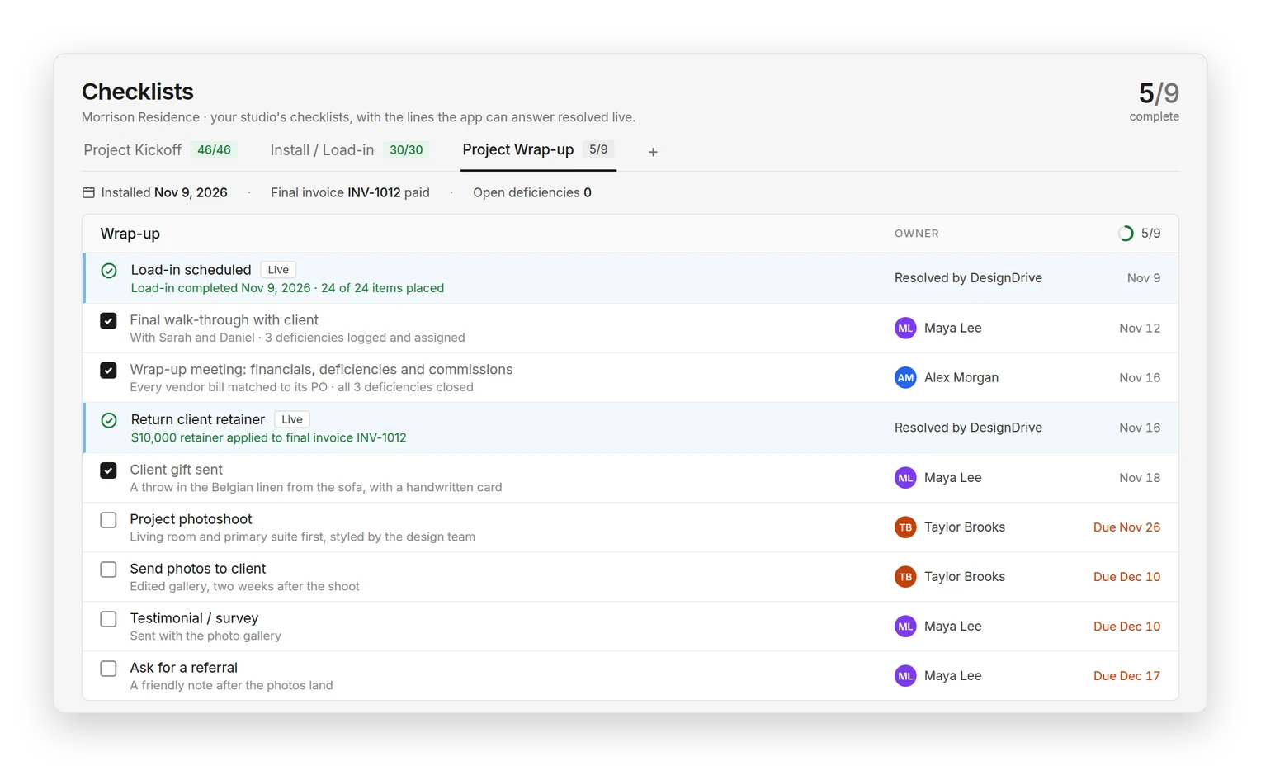Click Taylor Brooks avatar on Send photos row
The width and height of the screenshot is (1261, 766).
(905, 577)
